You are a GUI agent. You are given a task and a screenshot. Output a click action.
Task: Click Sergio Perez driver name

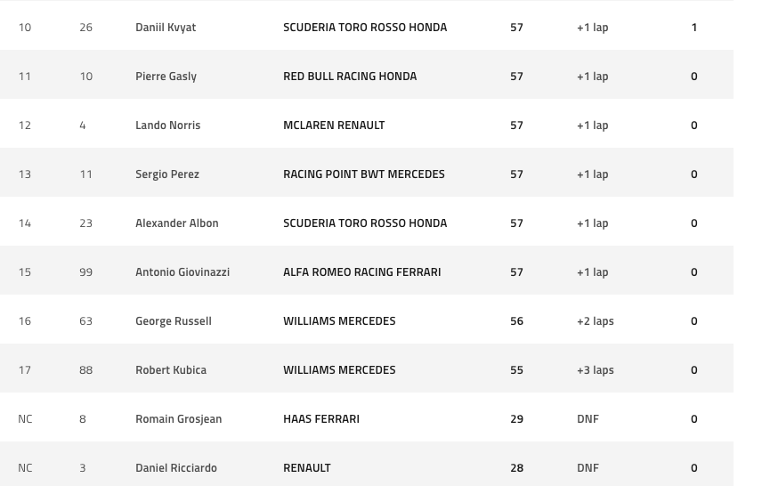(167, 174)
